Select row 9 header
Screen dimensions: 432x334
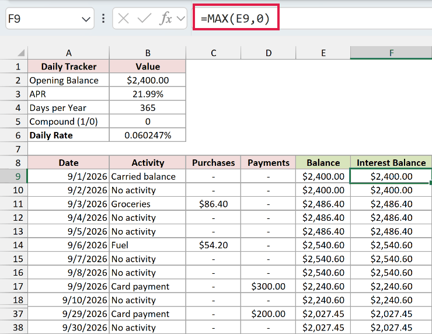click(x=14, y=176)
